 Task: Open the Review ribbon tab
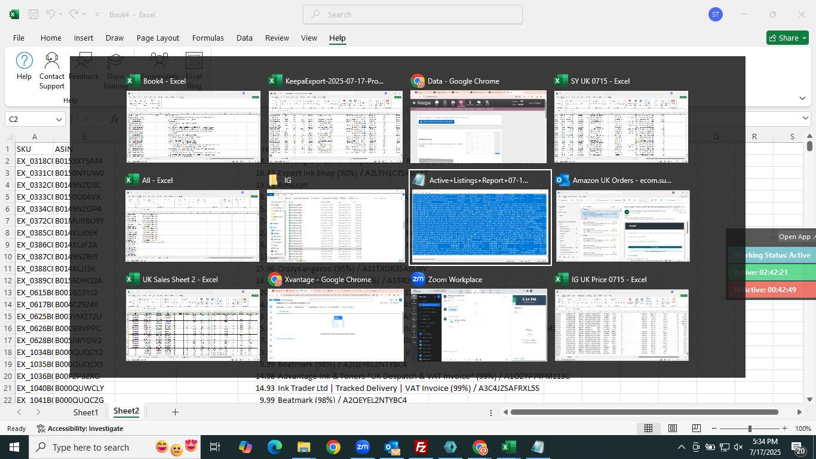[277, 38]
